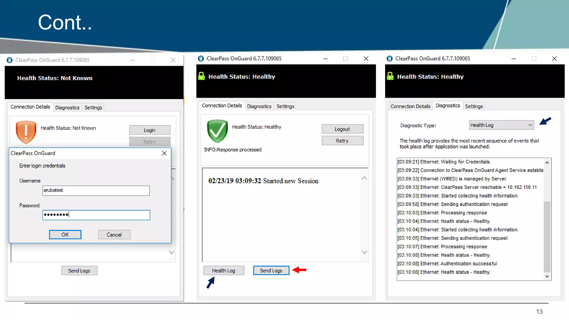Click scroll up arrow of health log list

(547, 162)
